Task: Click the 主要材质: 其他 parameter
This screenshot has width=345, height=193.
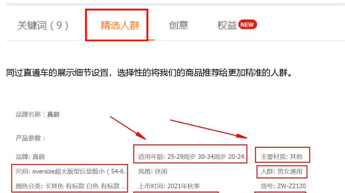Action: click(281, 157)
